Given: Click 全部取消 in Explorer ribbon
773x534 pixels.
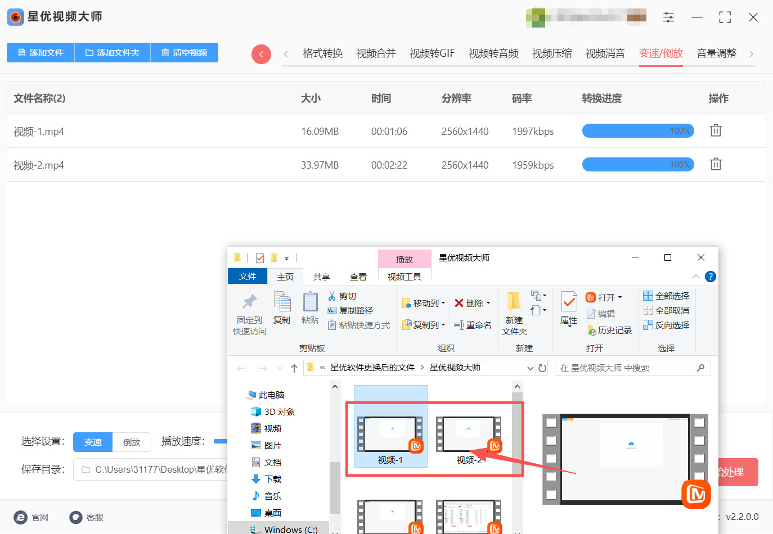Looking at the screenshot, I should [x=666, y=310].
